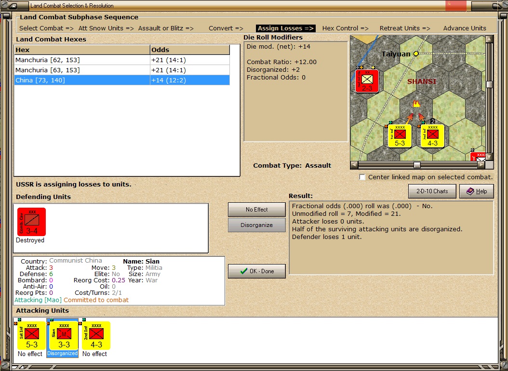The width and height of the screenshot is (508, 371).
Task: Select the 1st Inf 5-3 attacking unit counter
Action: 31,335
